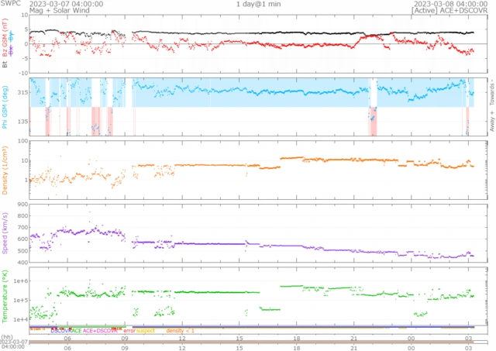Click the -10 tick on Bz axis

click(23, 73)
